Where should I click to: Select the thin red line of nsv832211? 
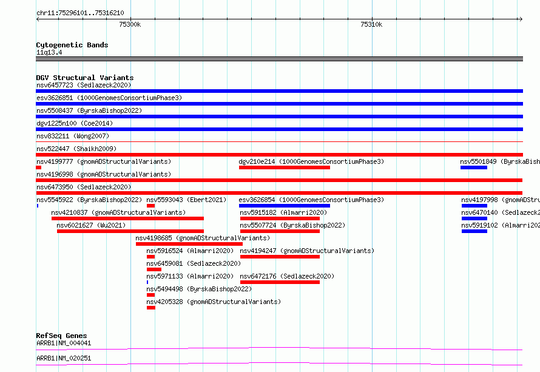(279, 141)
